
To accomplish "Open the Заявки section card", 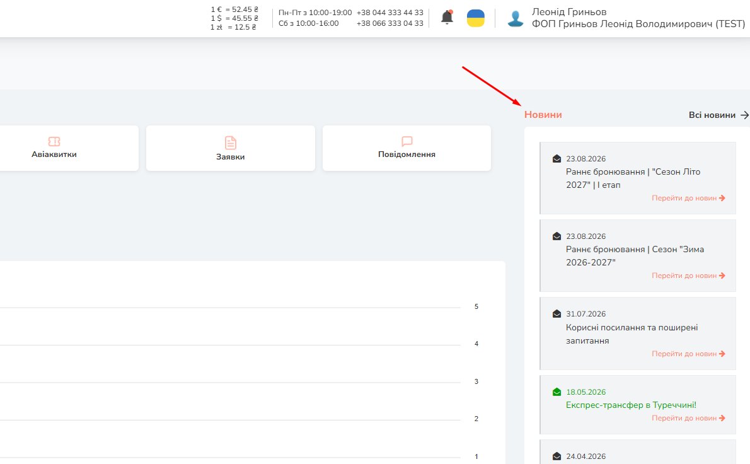I will (x=231, y=148).
